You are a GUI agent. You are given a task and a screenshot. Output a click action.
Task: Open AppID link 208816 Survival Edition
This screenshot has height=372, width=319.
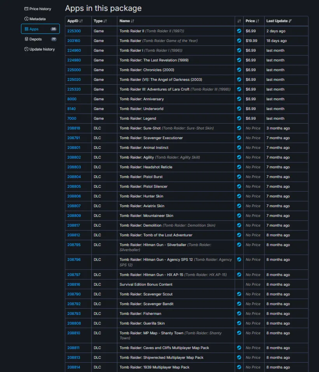point(74,285)
